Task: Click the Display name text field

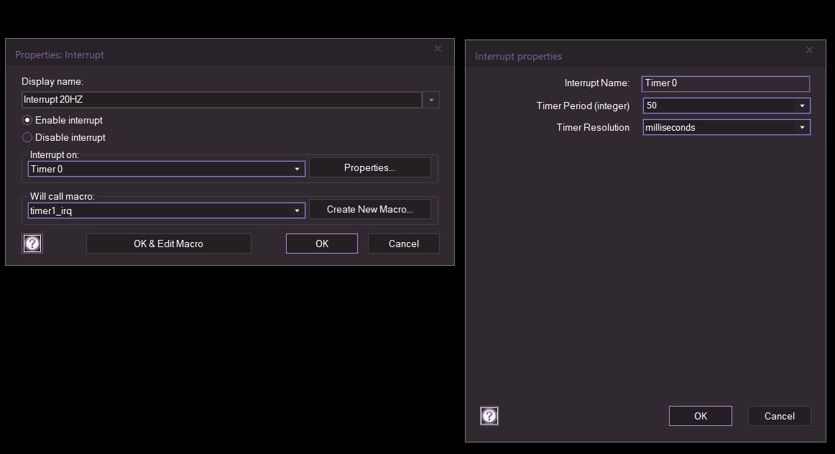Action: (221, 100)
